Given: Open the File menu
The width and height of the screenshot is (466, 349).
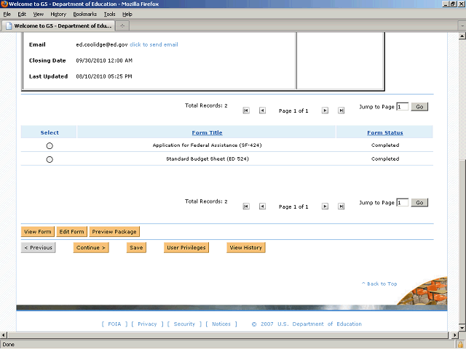Looking at the screenshot, I should point(7,15).
